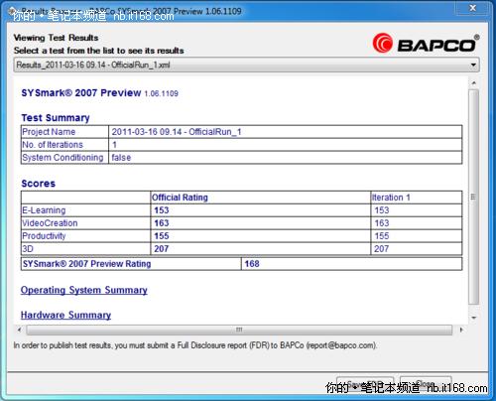Select the System Conditioning label
Image resolution: width=496 pixels, height=401 pixels.
point(62,158)
